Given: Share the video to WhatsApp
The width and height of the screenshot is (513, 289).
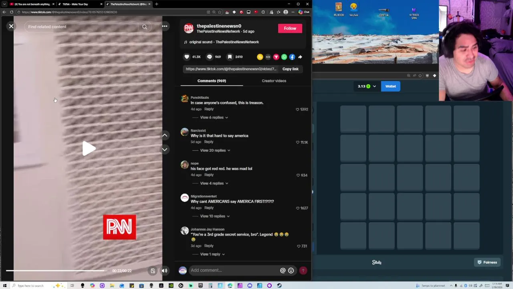Looking at the screenshot, I should 284,57.
